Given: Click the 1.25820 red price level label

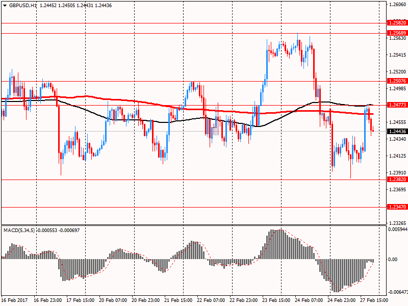Looking at the screenshot, I should tap(397, 23).
